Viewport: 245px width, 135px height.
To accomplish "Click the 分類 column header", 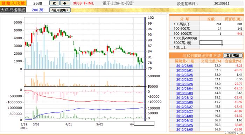I will coord(184,19).
